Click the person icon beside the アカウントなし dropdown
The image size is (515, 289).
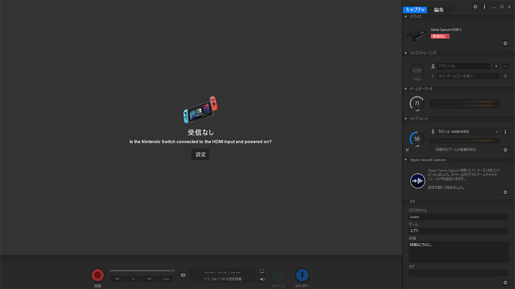pyautogui.click(x=433, y=66)
